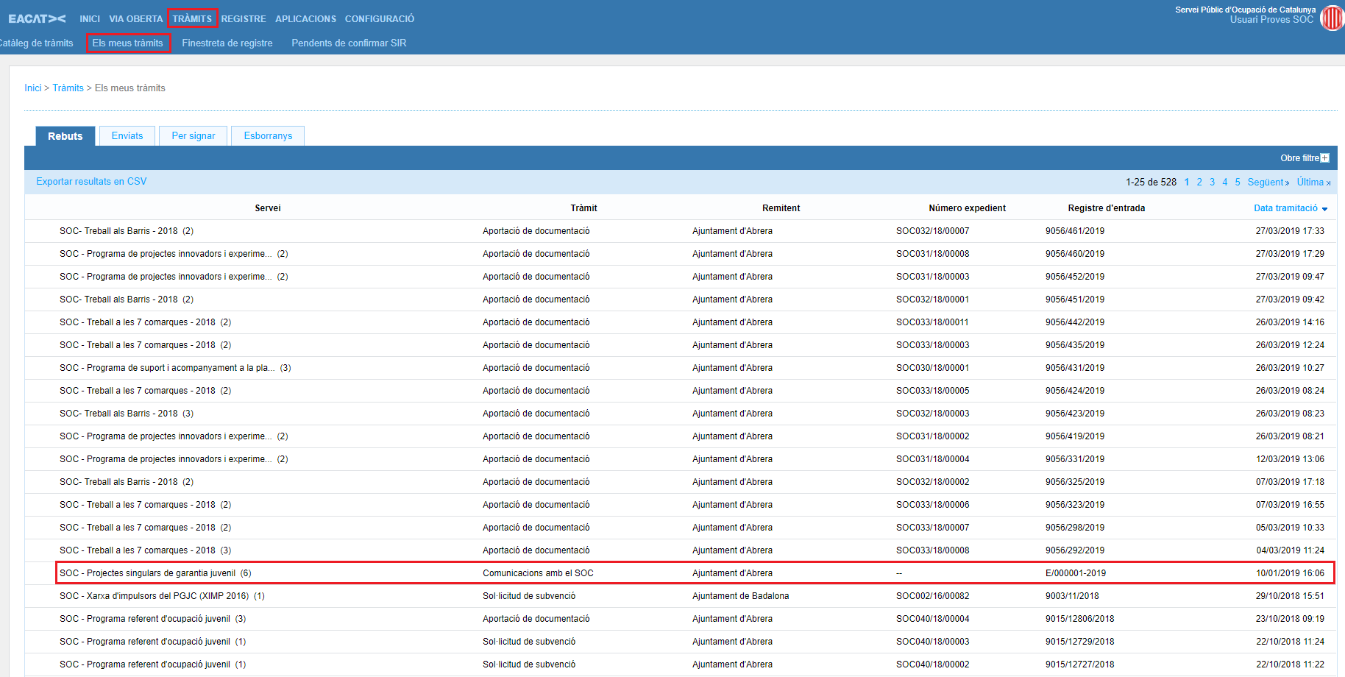Jump to Última page of results
The image size is (1345, 677).
coord(1313,182)
